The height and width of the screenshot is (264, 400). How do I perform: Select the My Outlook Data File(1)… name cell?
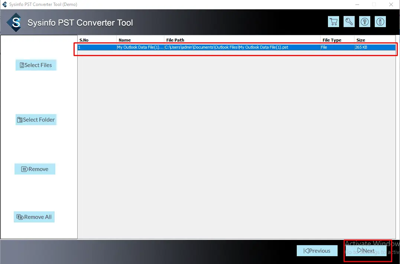(140, 47)
